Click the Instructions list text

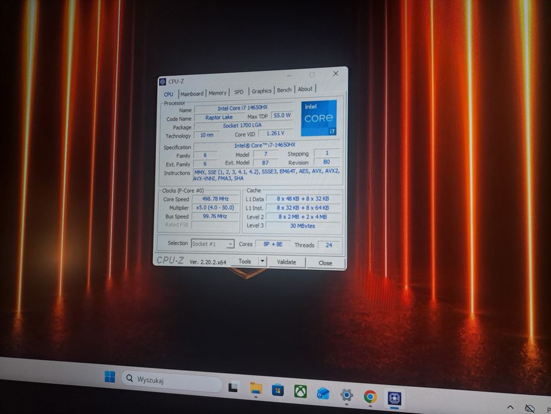(266, 175)
